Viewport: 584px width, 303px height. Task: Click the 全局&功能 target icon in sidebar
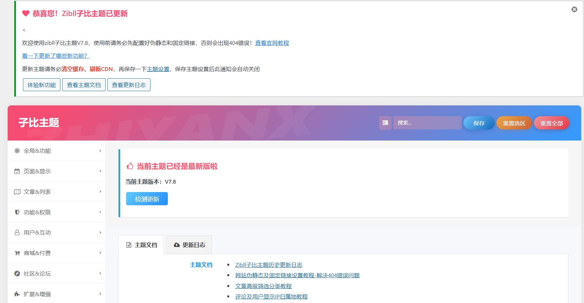coord(17,151)
